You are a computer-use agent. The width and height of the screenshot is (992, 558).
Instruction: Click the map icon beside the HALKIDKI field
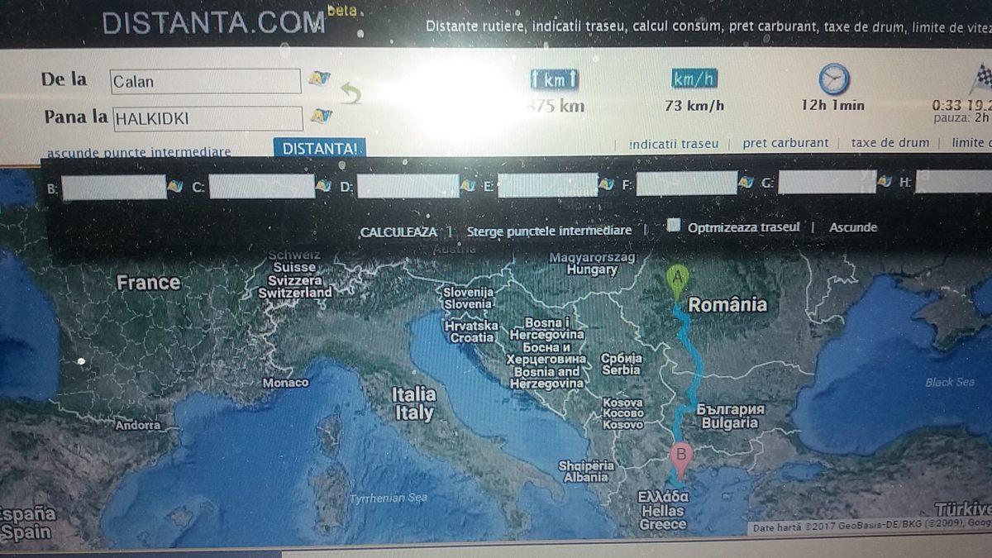[319, 116]
